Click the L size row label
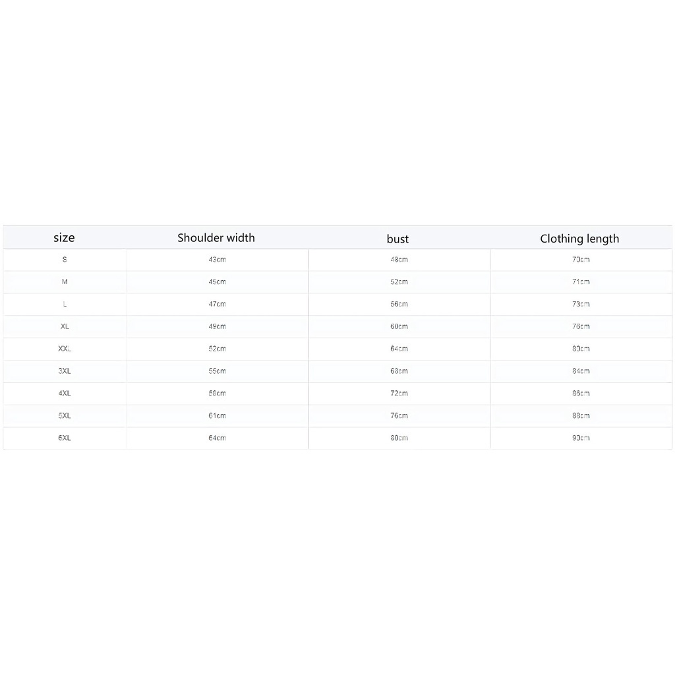The width and height of the screenshot is (675, 675). click(65, 305)
